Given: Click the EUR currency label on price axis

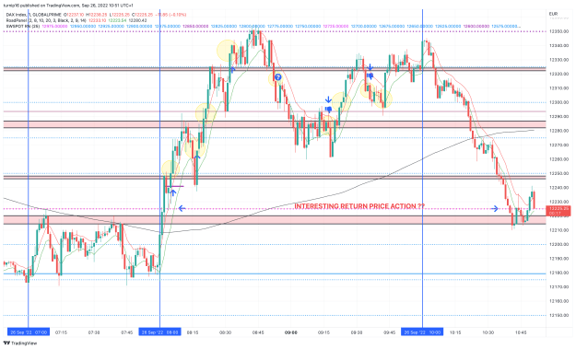Looking at the screenshot, I should pyautogui.click(x=553, y=14).
